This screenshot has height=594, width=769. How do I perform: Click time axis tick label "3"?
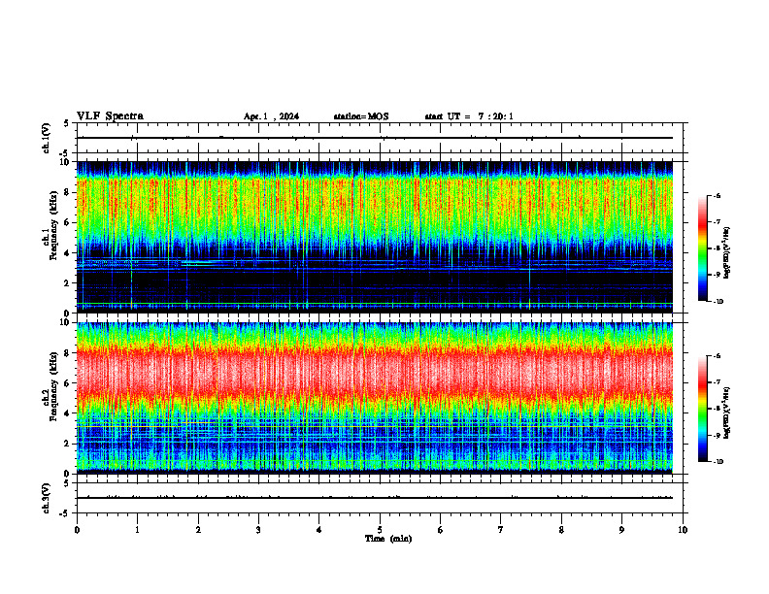(258, 530)
